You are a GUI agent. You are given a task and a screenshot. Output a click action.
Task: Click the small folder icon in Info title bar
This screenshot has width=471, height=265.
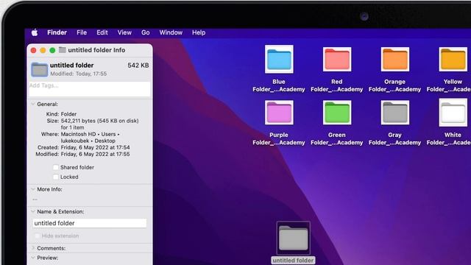click(x=62, y=50)
